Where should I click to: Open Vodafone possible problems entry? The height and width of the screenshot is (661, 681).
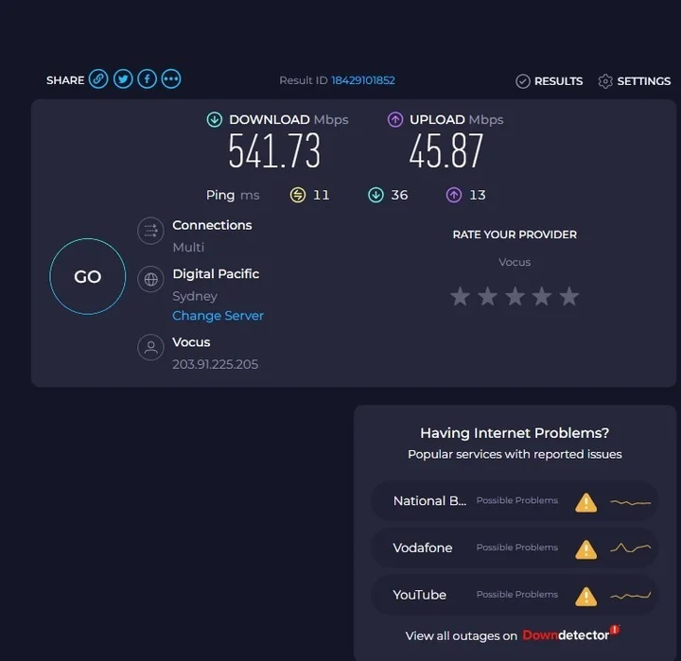click(x=514, y=548)
